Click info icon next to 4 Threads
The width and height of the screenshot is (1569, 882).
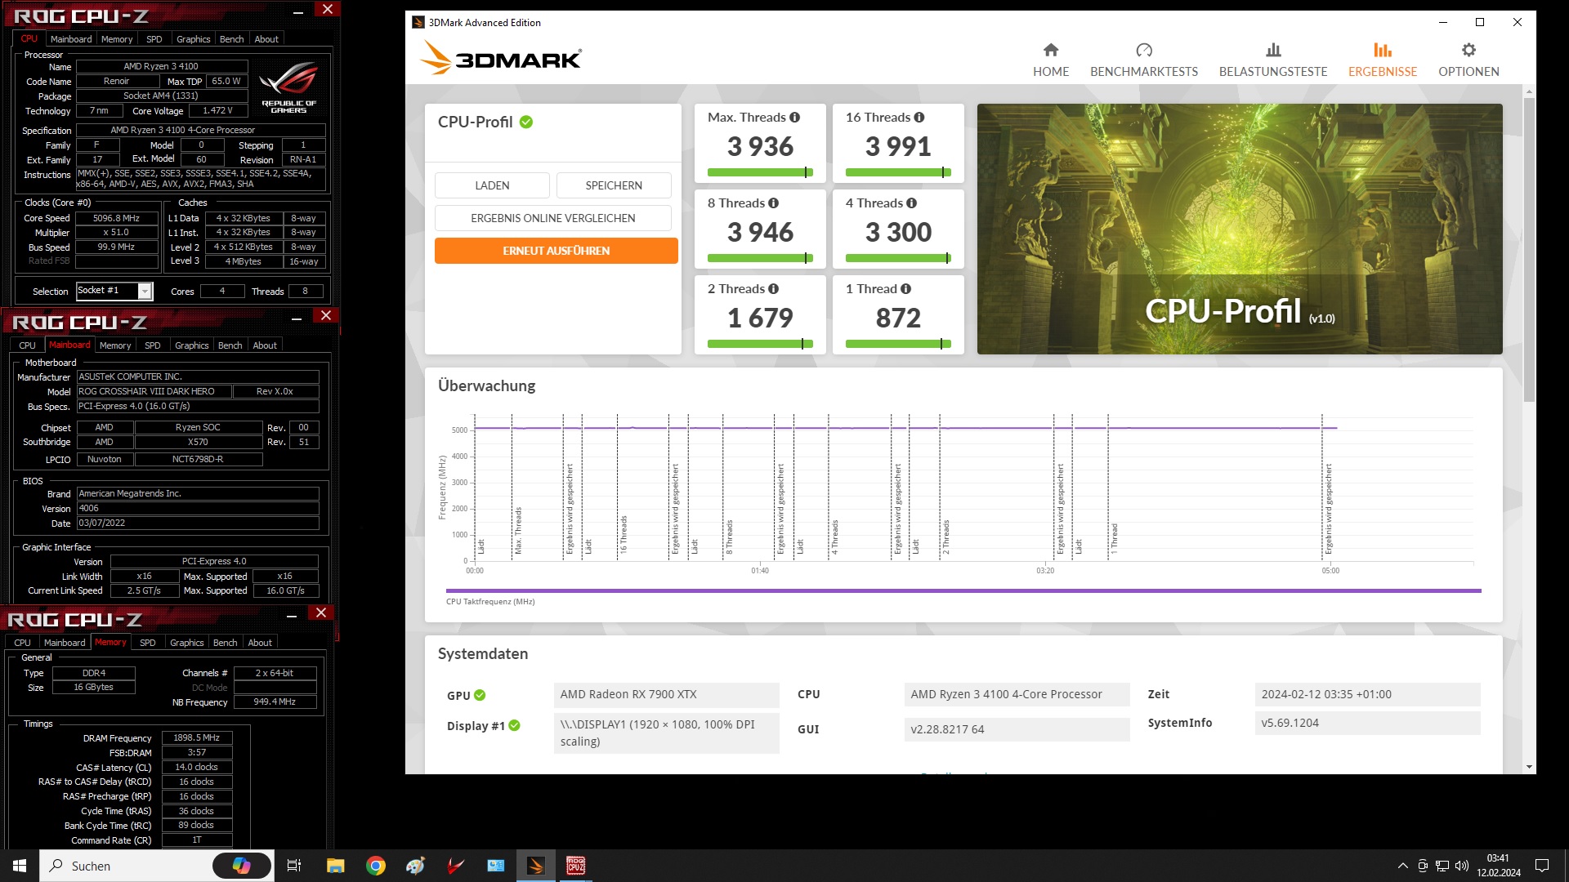pyautogui.click(x=911, y=203)
